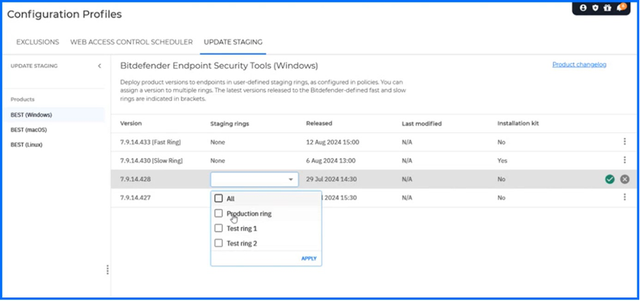Select version 7.9.14.428 cell
The width and height of the screenshot is (640, 301).
[135, 179]
